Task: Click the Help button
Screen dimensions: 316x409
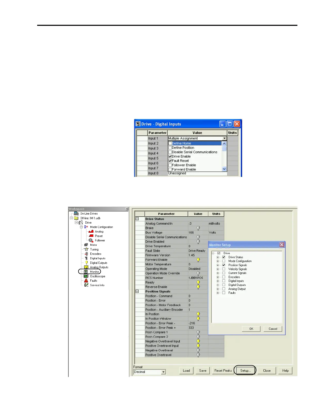Action: pos(285,371)
